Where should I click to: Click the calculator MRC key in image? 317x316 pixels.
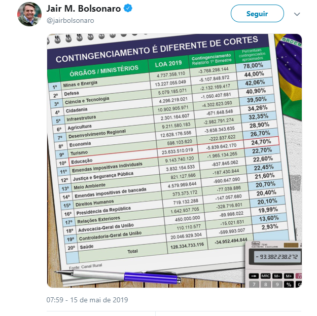pos(265,276)
